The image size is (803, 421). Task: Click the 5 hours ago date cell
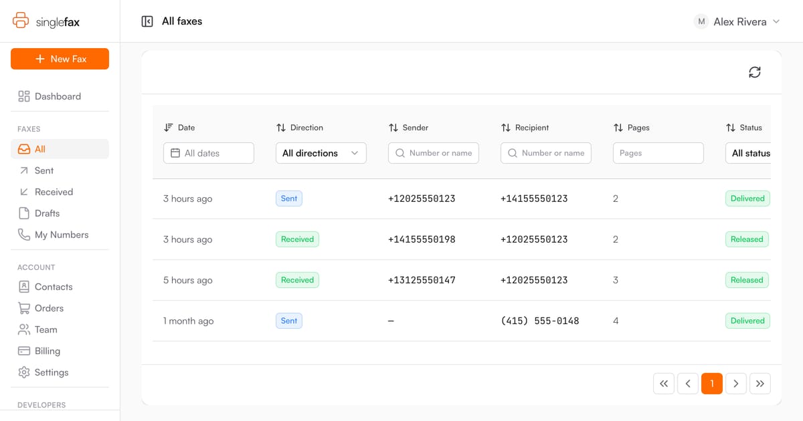pos(188,280)
